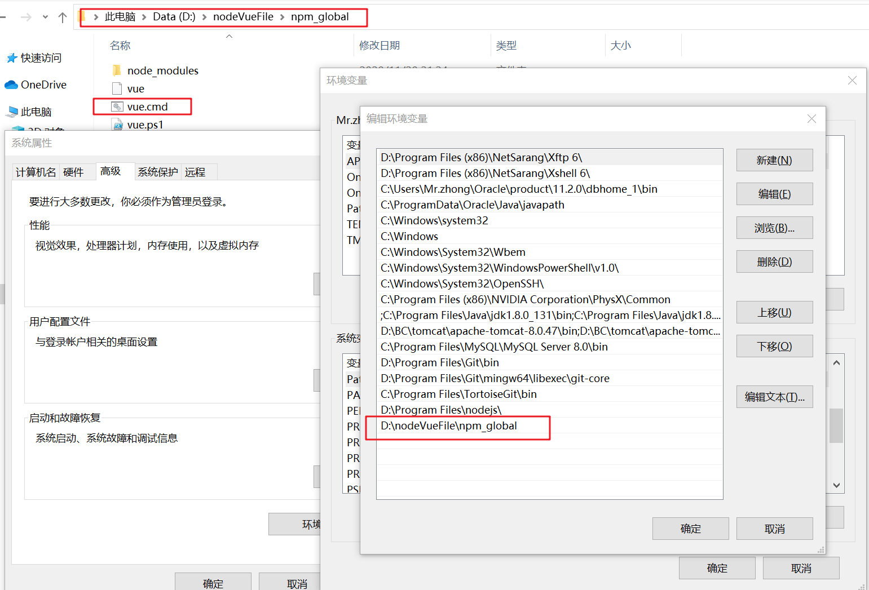Select the apache-tomcat-8.0.47 path entry

coord(550,331)
